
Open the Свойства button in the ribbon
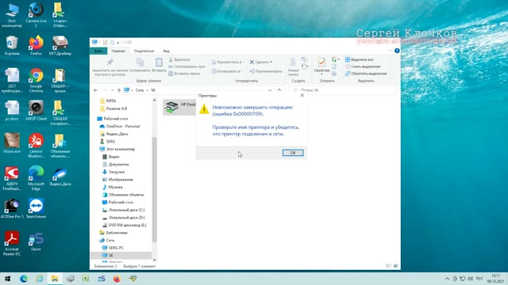321,66
